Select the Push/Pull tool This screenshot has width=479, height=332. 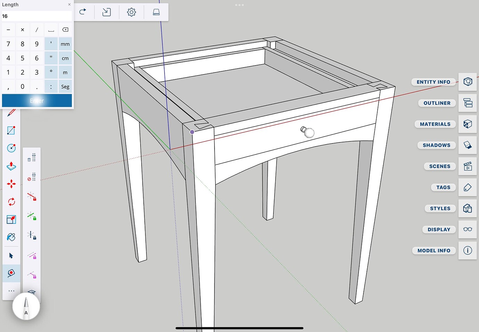tap(11, 166)
